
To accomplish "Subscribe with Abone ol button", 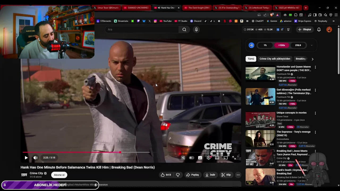I will click(59, 175).
